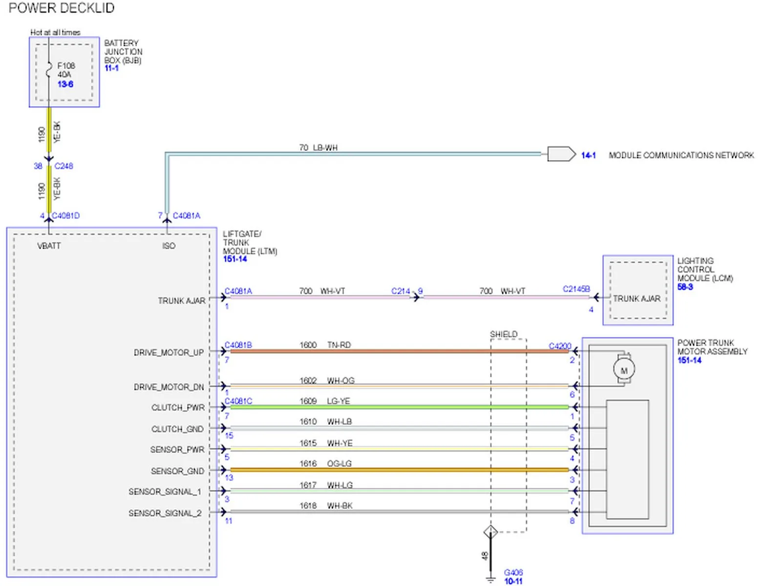The width and height of the screenshot is (764, 586).
Task: Click the DRIVE_MOTOR_UP label
Action: [x=169, y=353]
